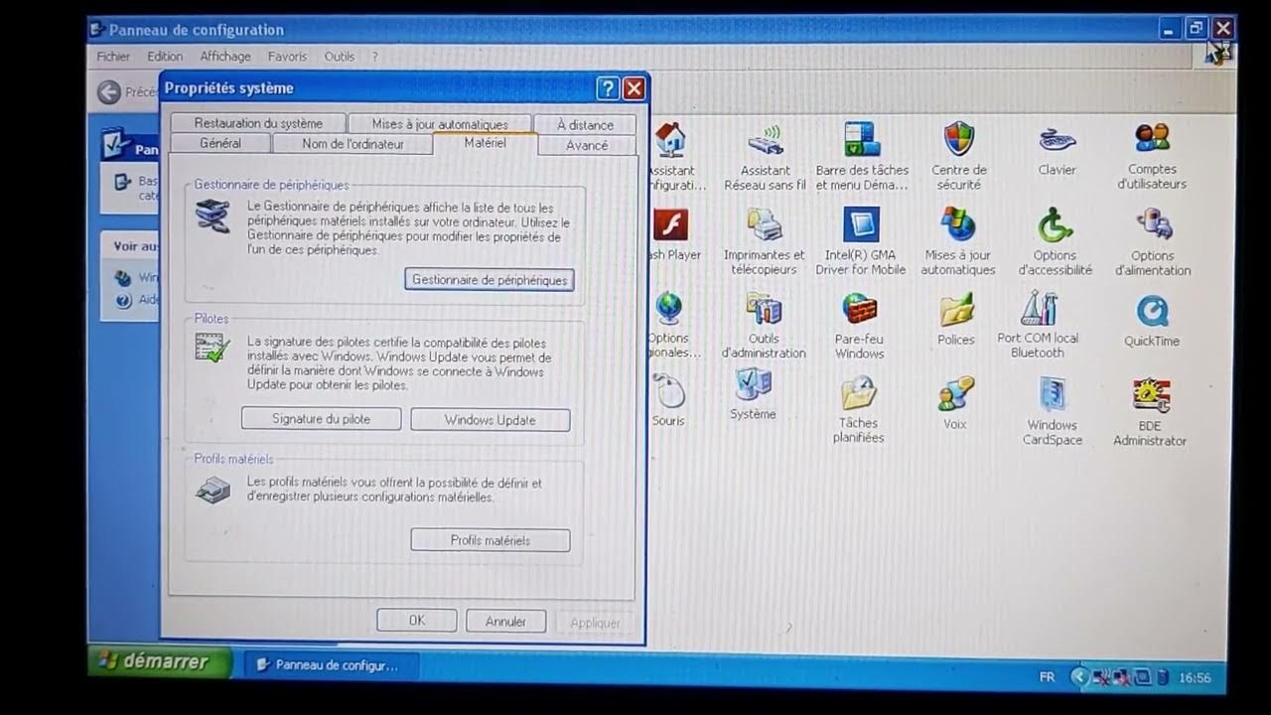The width and height of the screenshot is (1271, 715).
Task: Click the FR language indicator
Action: click(x=1047, y=677)
